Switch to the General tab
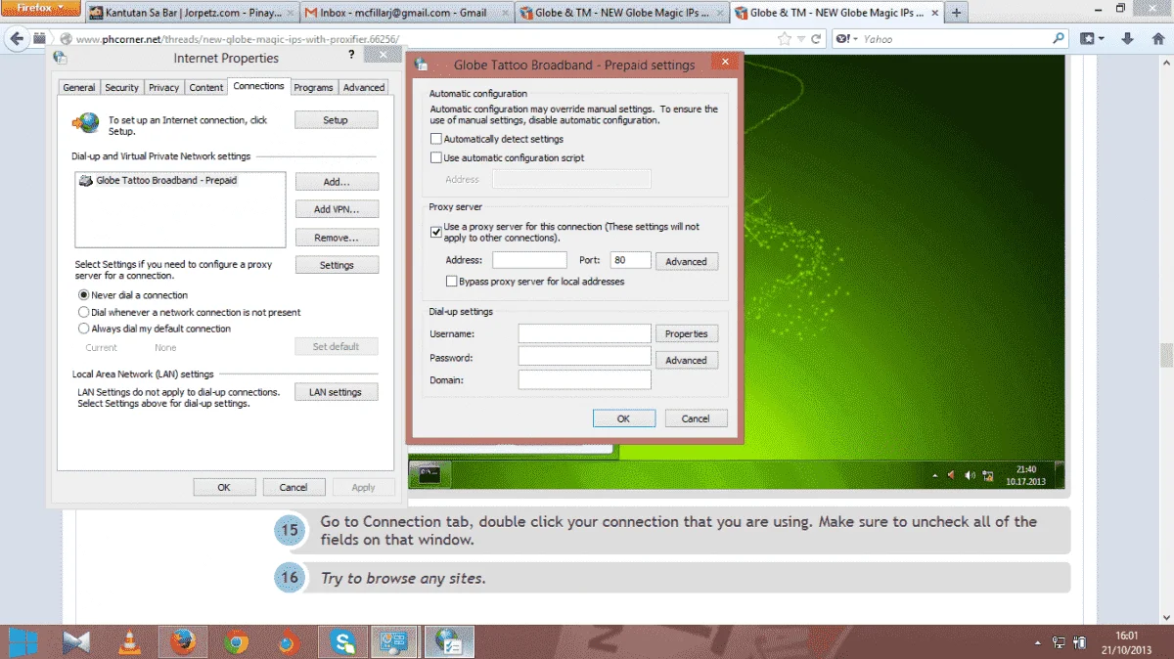The image size is (1174, 659). [79, 87]
